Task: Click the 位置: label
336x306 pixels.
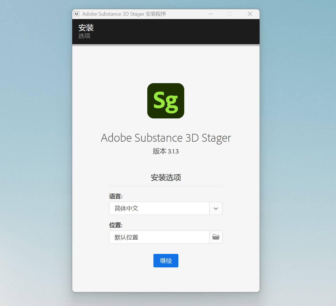Action: pyautogui.click(x=116, y=225)
